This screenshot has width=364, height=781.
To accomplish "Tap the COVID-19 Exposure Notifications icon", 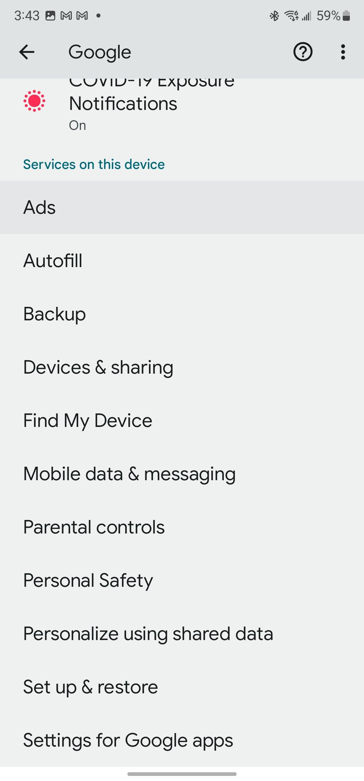I will coord(35,101).
